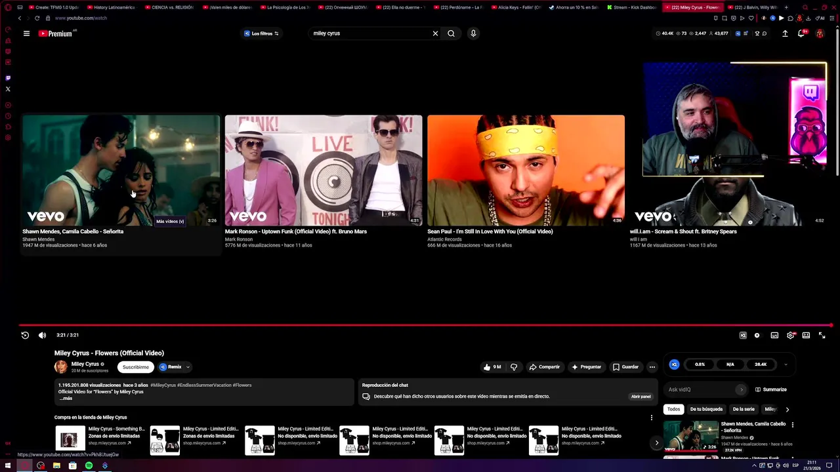Open shop options three-dot menu
Screen dimensions: 840x472
click(x=652, y=418)
